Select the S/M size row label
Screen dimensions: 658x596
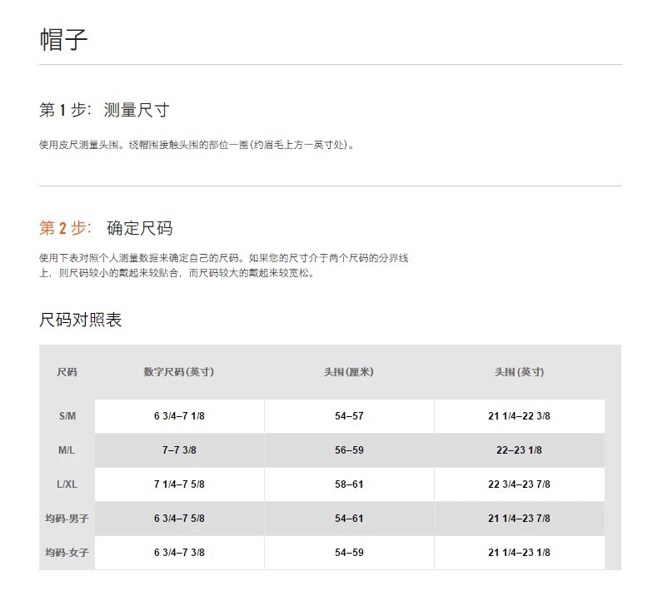pos(67,416)
